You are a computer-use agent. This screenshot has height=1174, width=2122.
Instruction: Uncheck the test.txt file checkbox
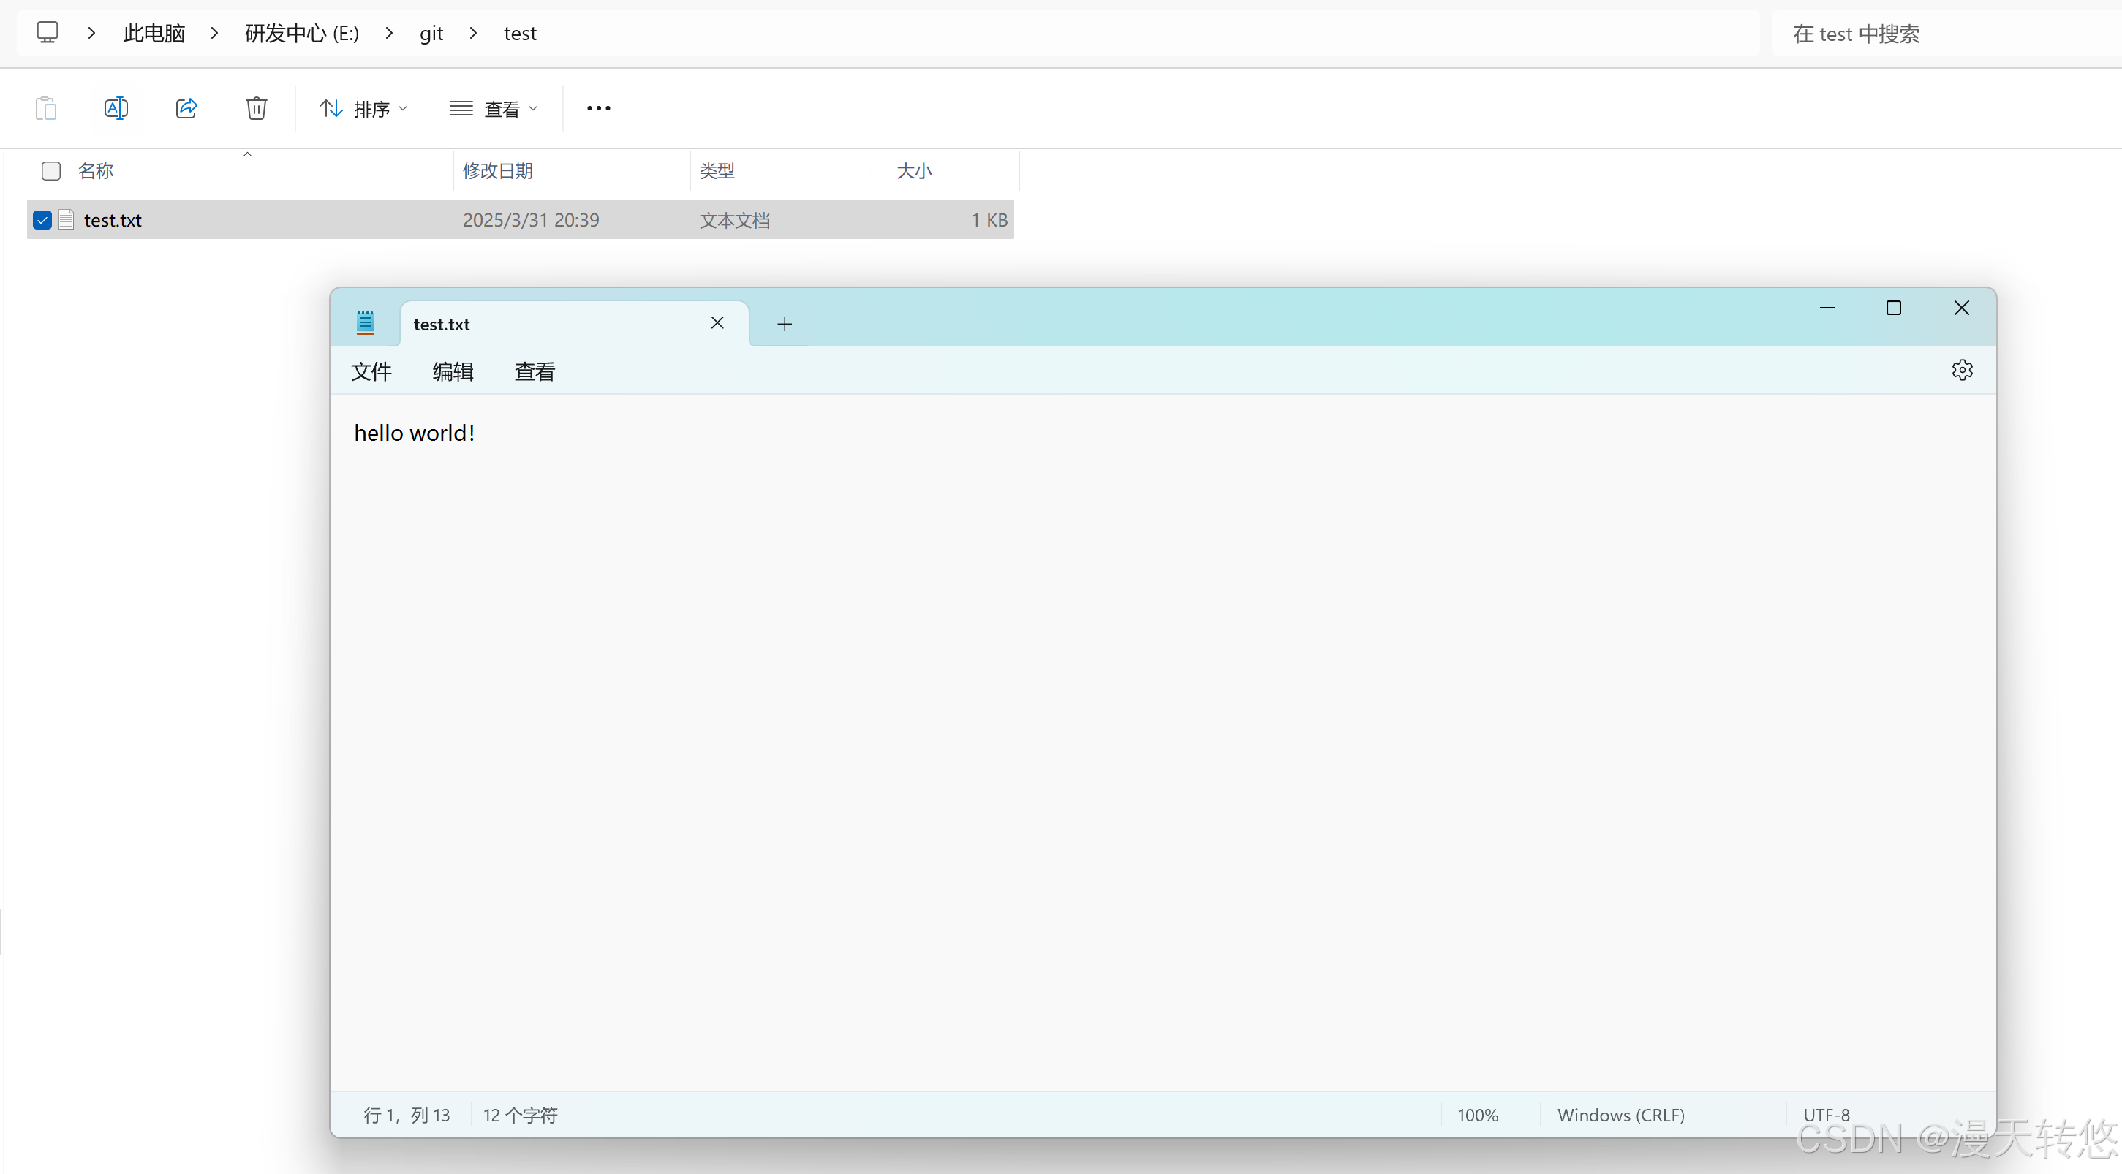(x=43, y=220)
